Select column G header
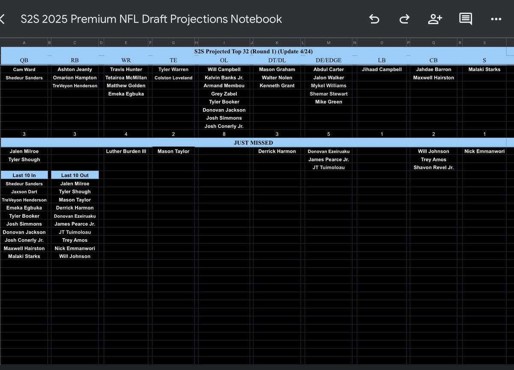The height and width of the screenshot is (370, 514). (173, 42)
